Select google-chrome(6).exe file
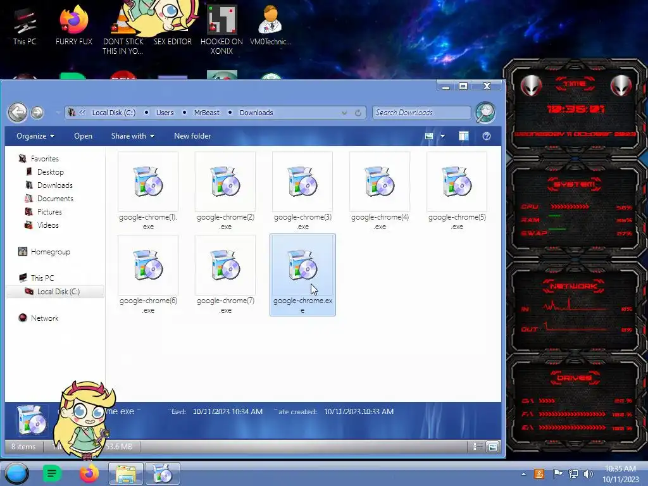 (148, 275)
